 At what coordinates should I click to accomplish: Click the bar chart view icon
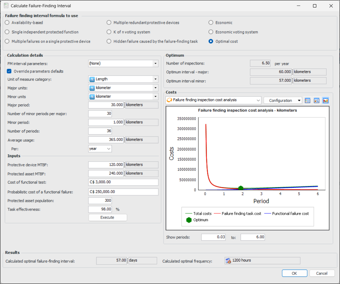(x=326, y=100)
